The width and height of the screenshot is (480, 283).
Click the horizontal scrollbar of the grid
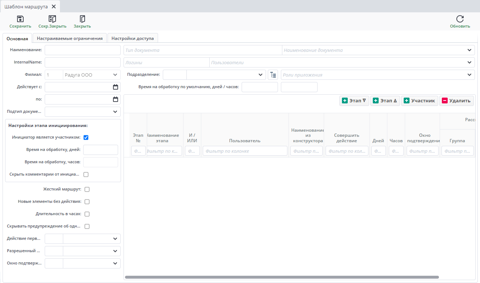pyautogui.click(x=282, y=277)
